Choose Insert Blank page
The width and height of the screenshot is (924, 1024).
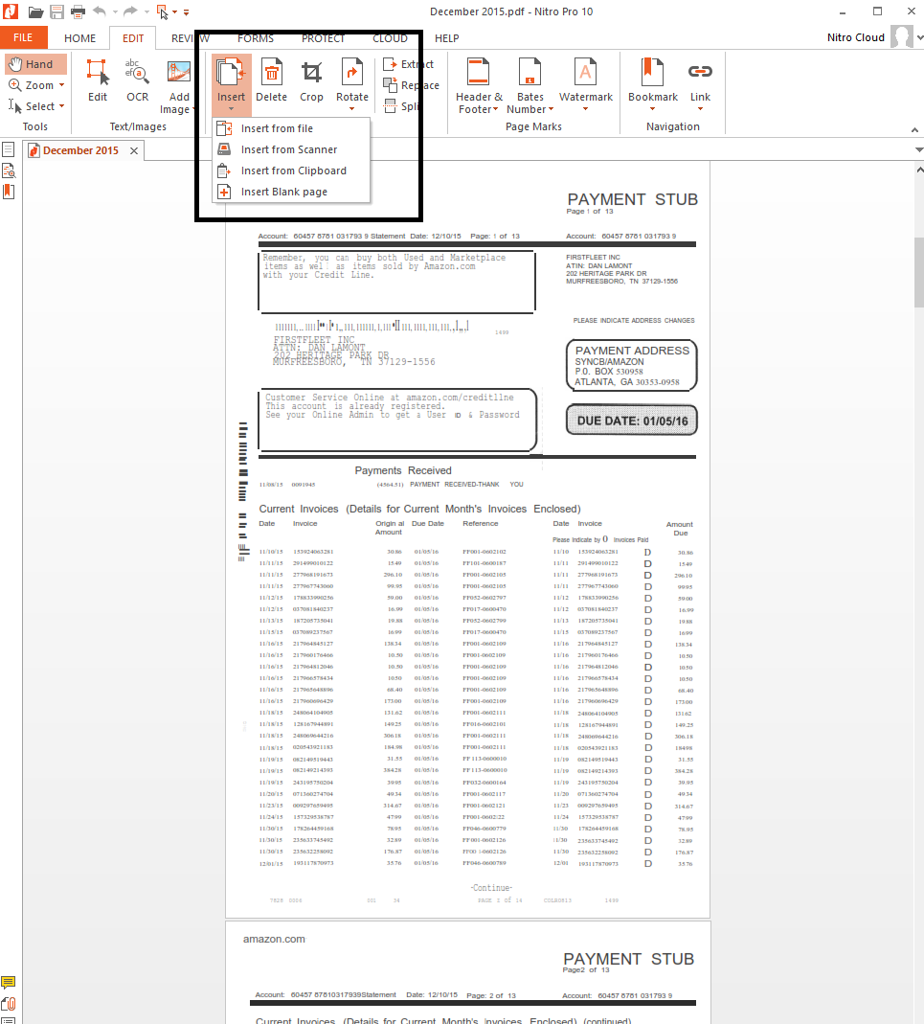point(291,192)
